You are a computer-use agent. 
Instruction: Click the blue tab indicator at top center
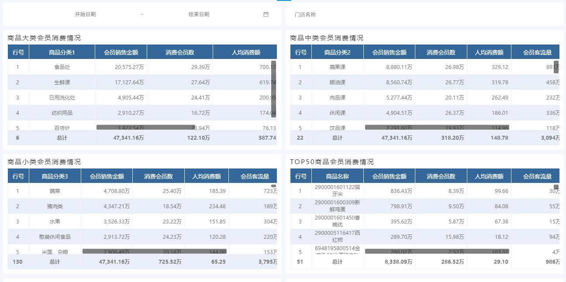click(x=283, y=1)
